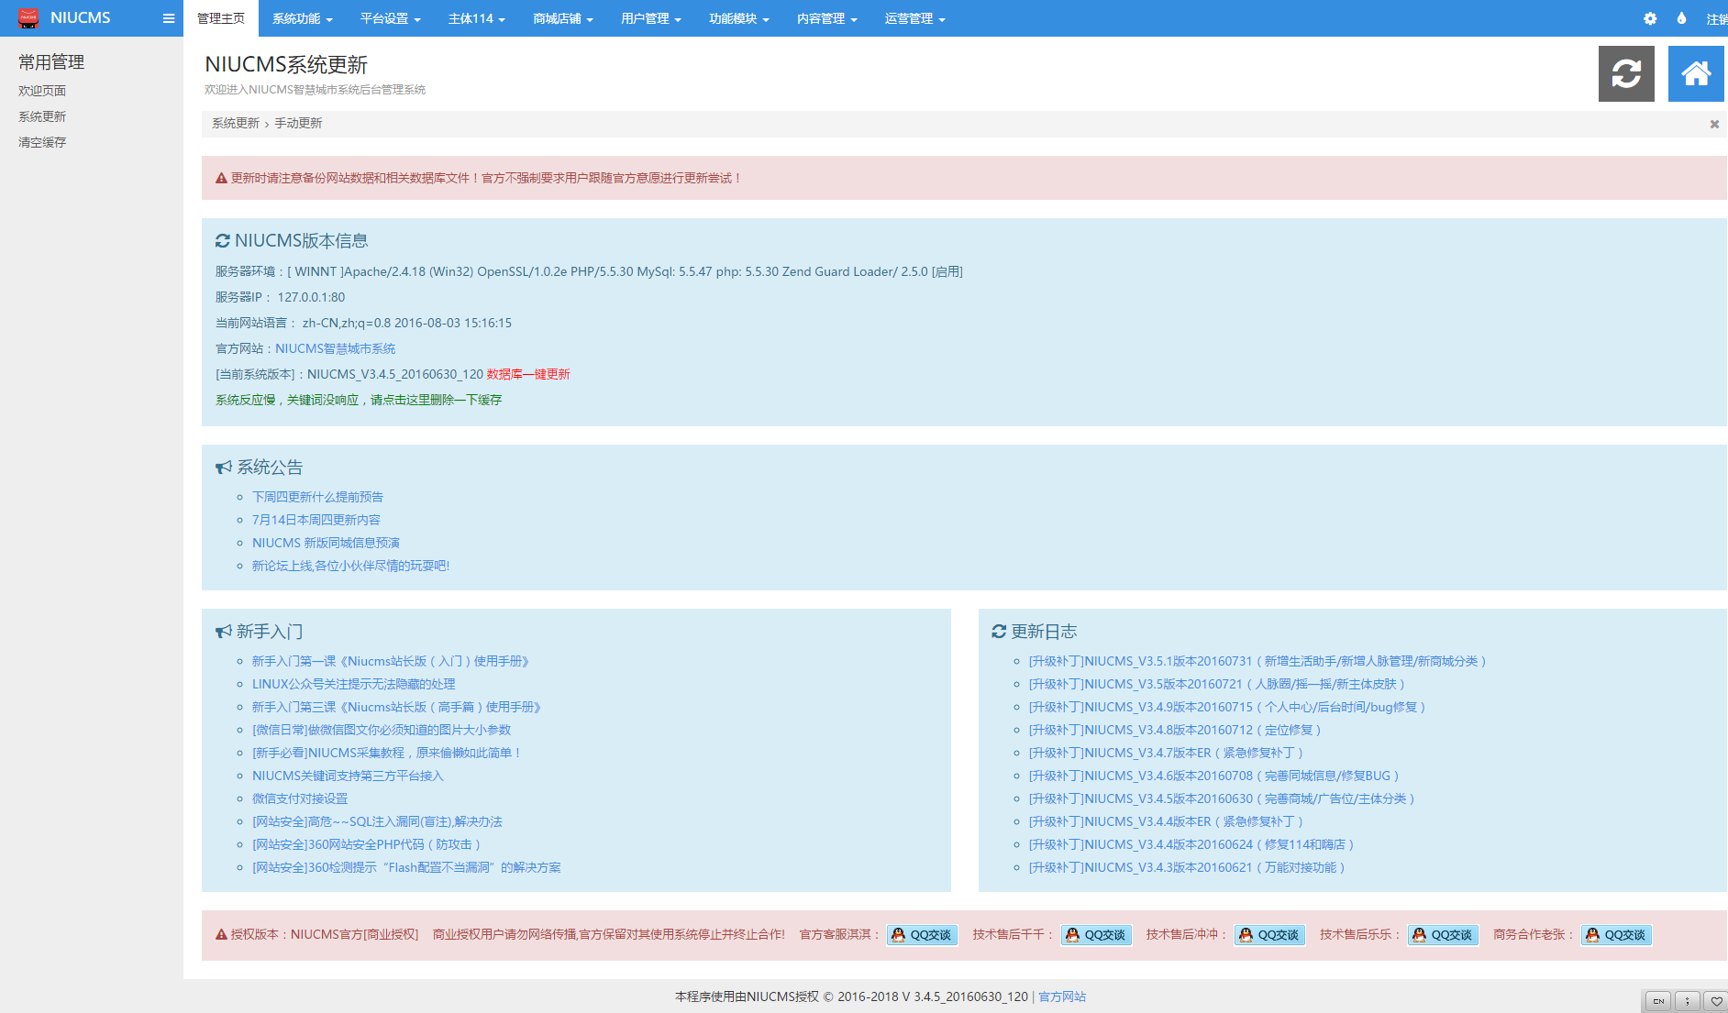Image resolution: width=1728 pixels, height=1013 pixels.
Task: Open official site link NIUCMS智慧城市系统
Action: [x=336, y=348]
